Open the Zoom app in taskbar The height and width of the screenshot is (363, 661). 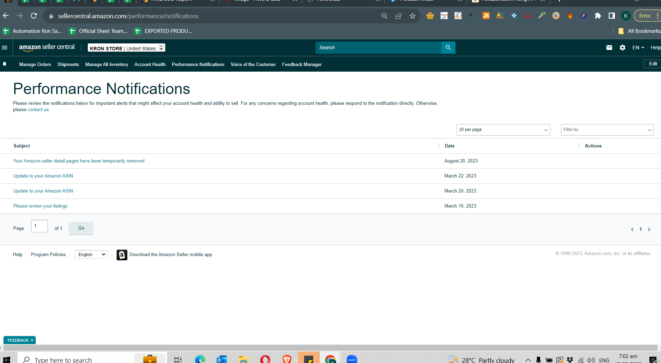(x=352, y=359)
